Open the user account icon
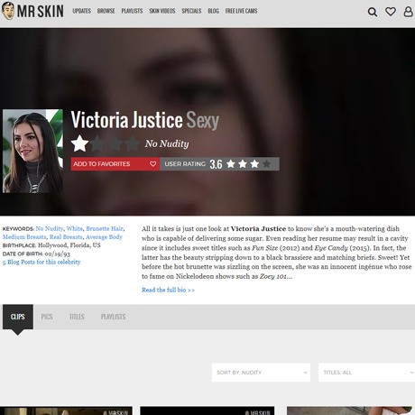 click(408, 12)
